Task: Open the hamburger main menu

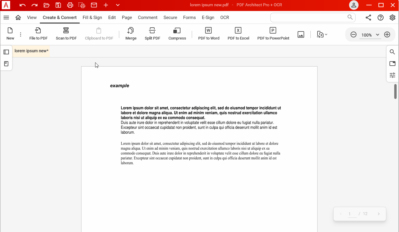Action: (6, 18)
